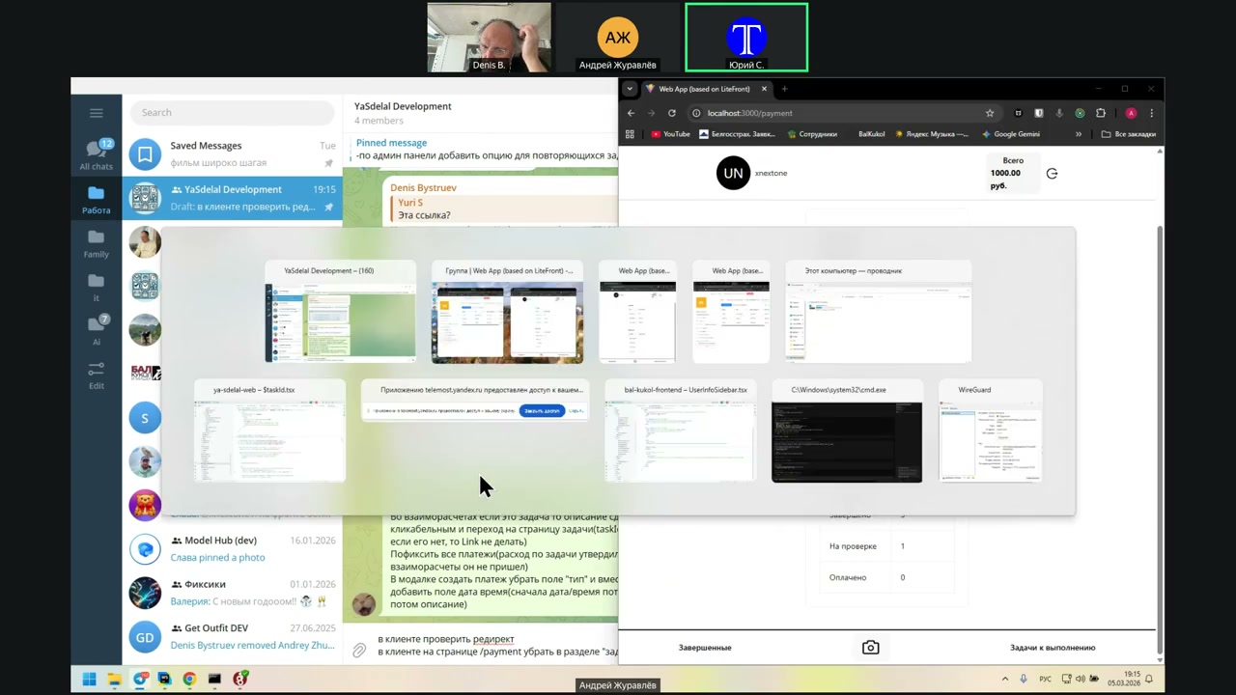
Task: Expand hidden bookmarks chevron
Action: [x=1079, y=134]
